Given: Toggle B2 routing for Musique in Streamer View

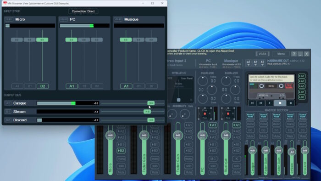Looking at the screenshot, I should [151, 86].
